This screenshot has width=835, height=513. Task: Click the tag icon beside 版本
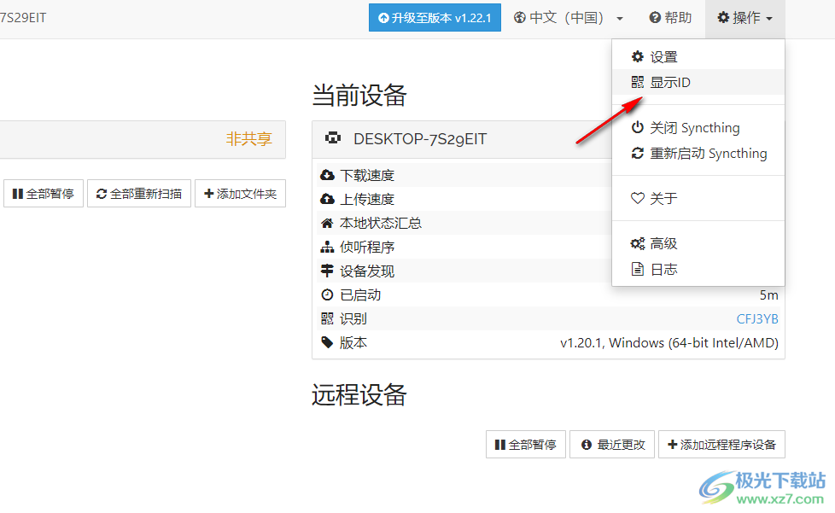(x=327, y=342)
